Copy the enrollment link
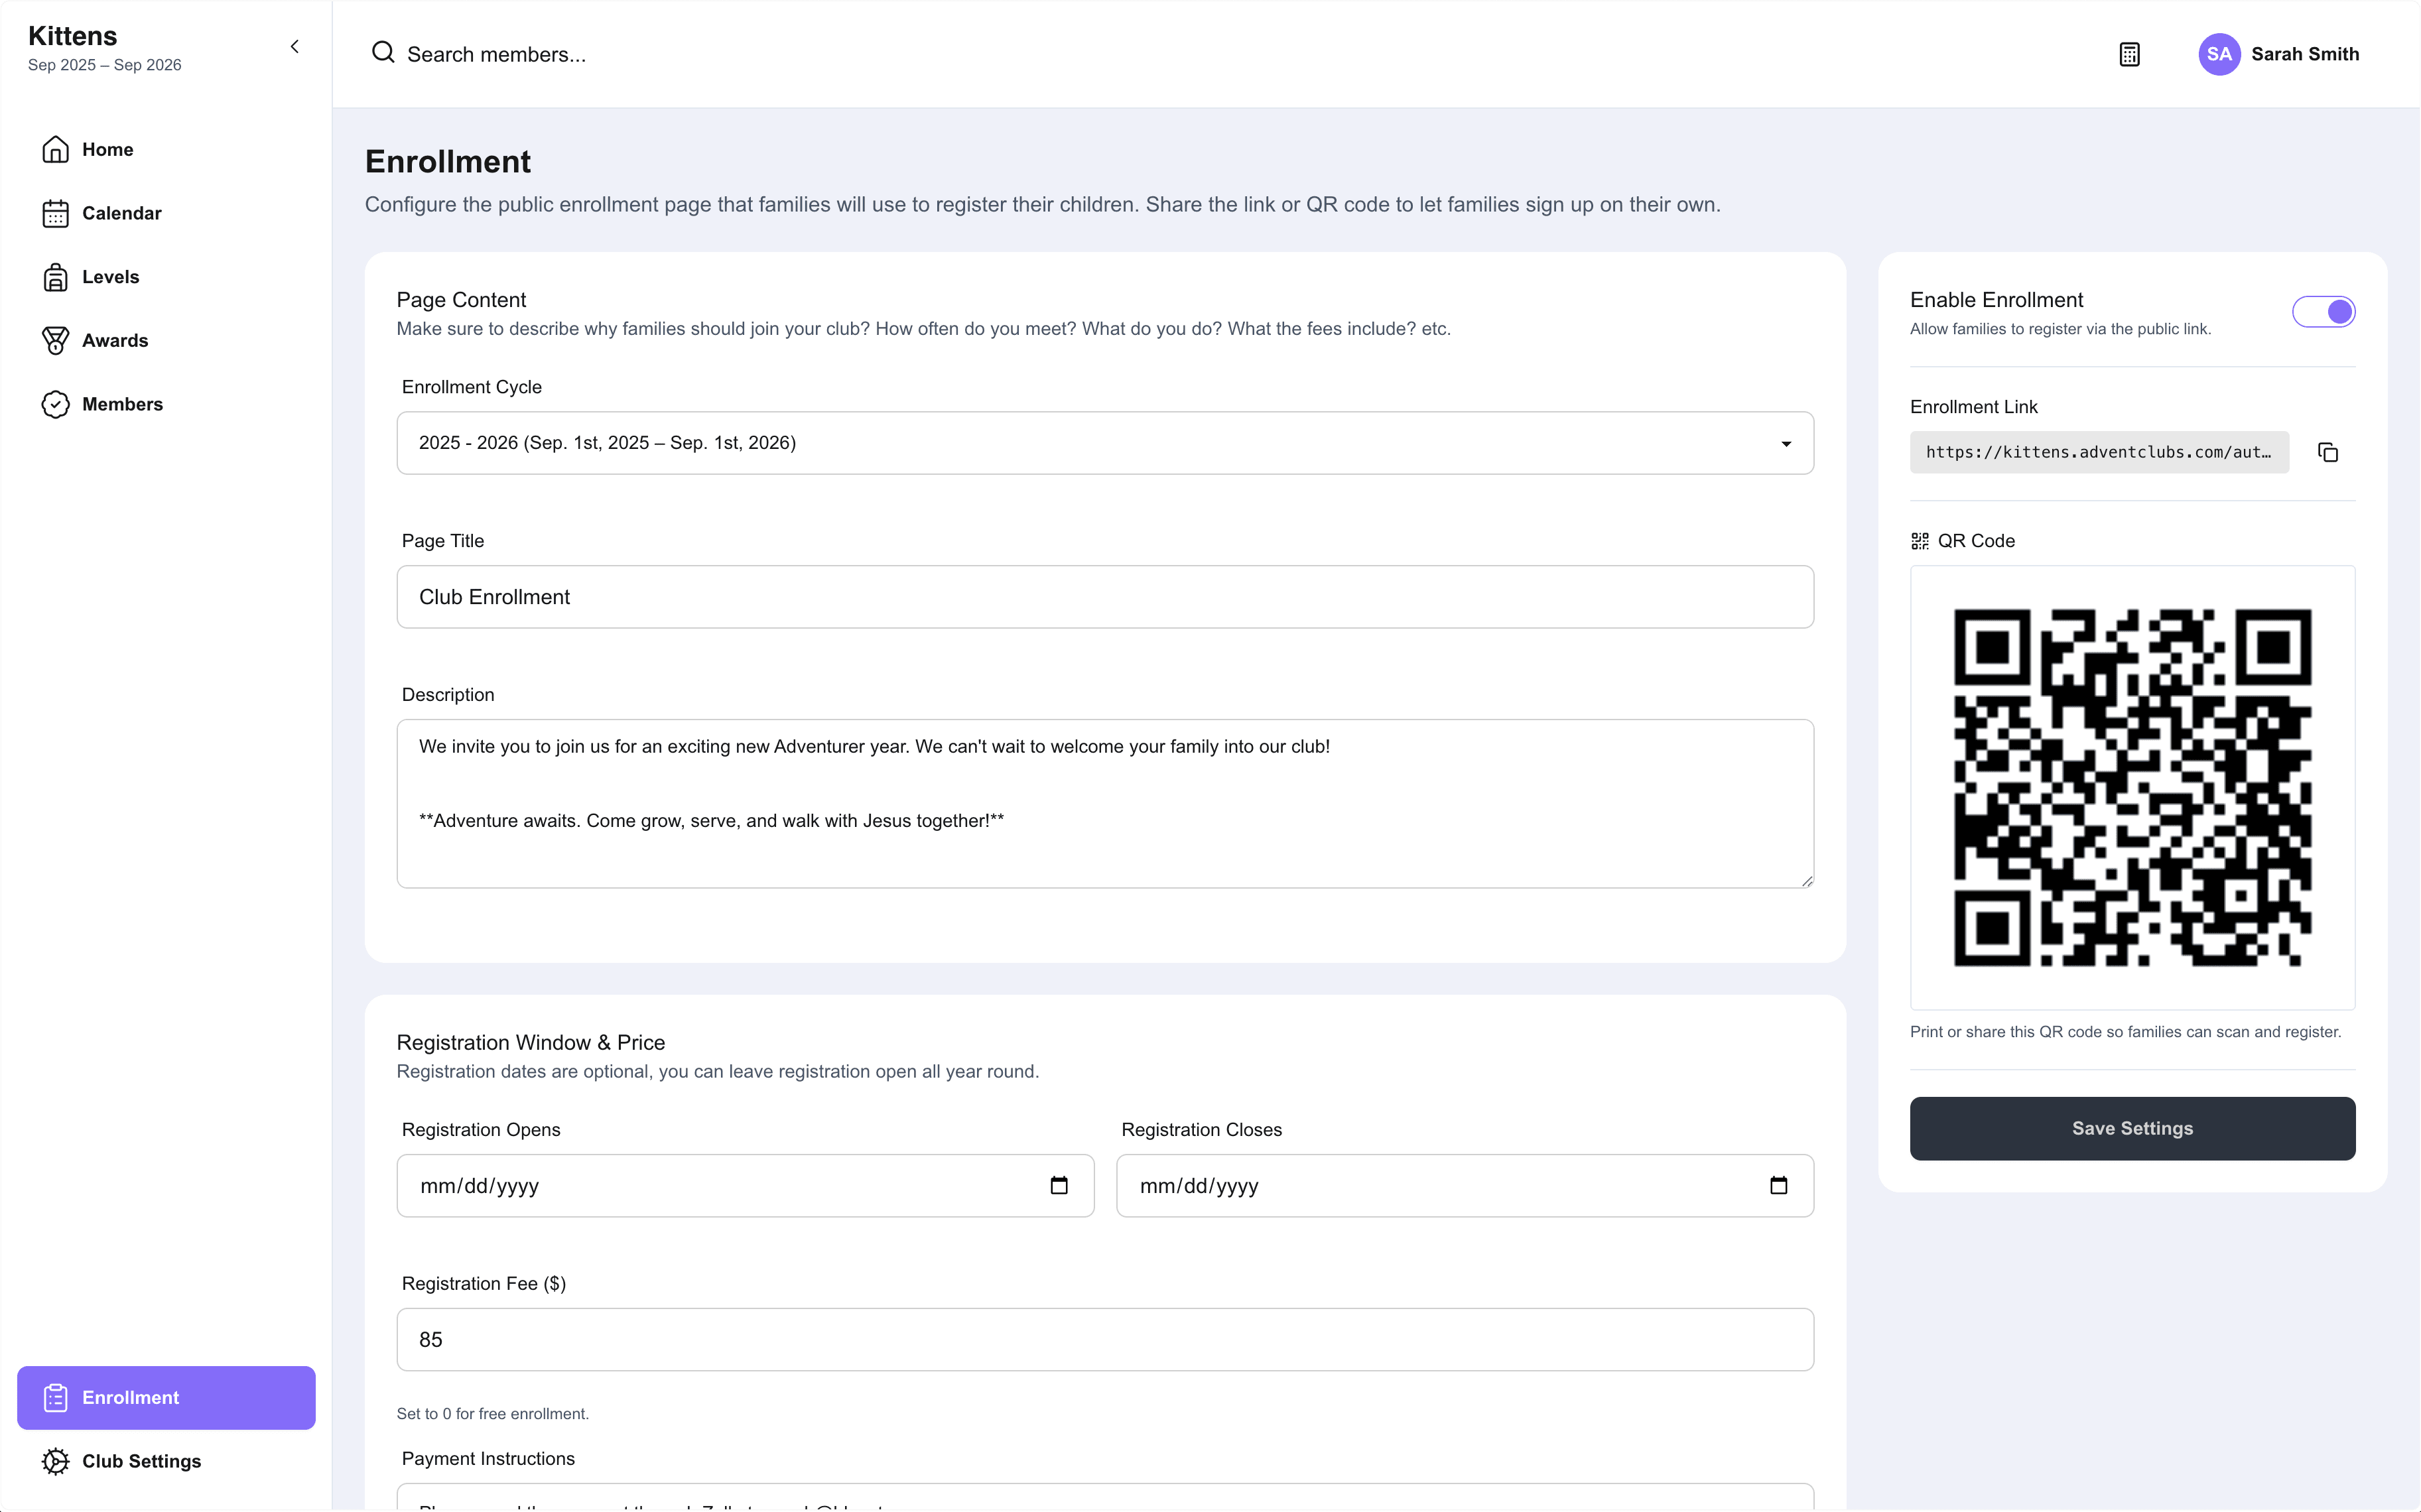Image resolution: width=2421 pixels, height=1512 pixels. point(2327,452)
